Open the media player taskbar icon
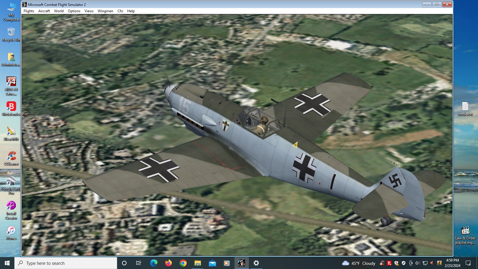This screenshot has width=478, height=269. pos(227,263)
